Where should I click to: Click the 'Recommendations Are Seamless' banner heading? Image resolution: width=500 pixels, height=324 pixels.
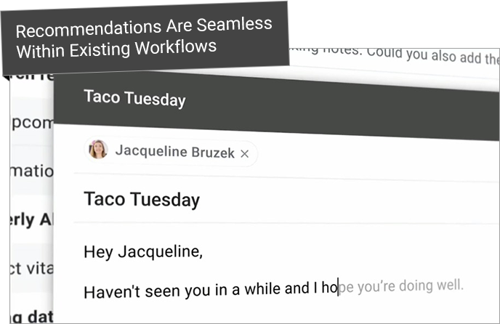[x=144, y=27]
